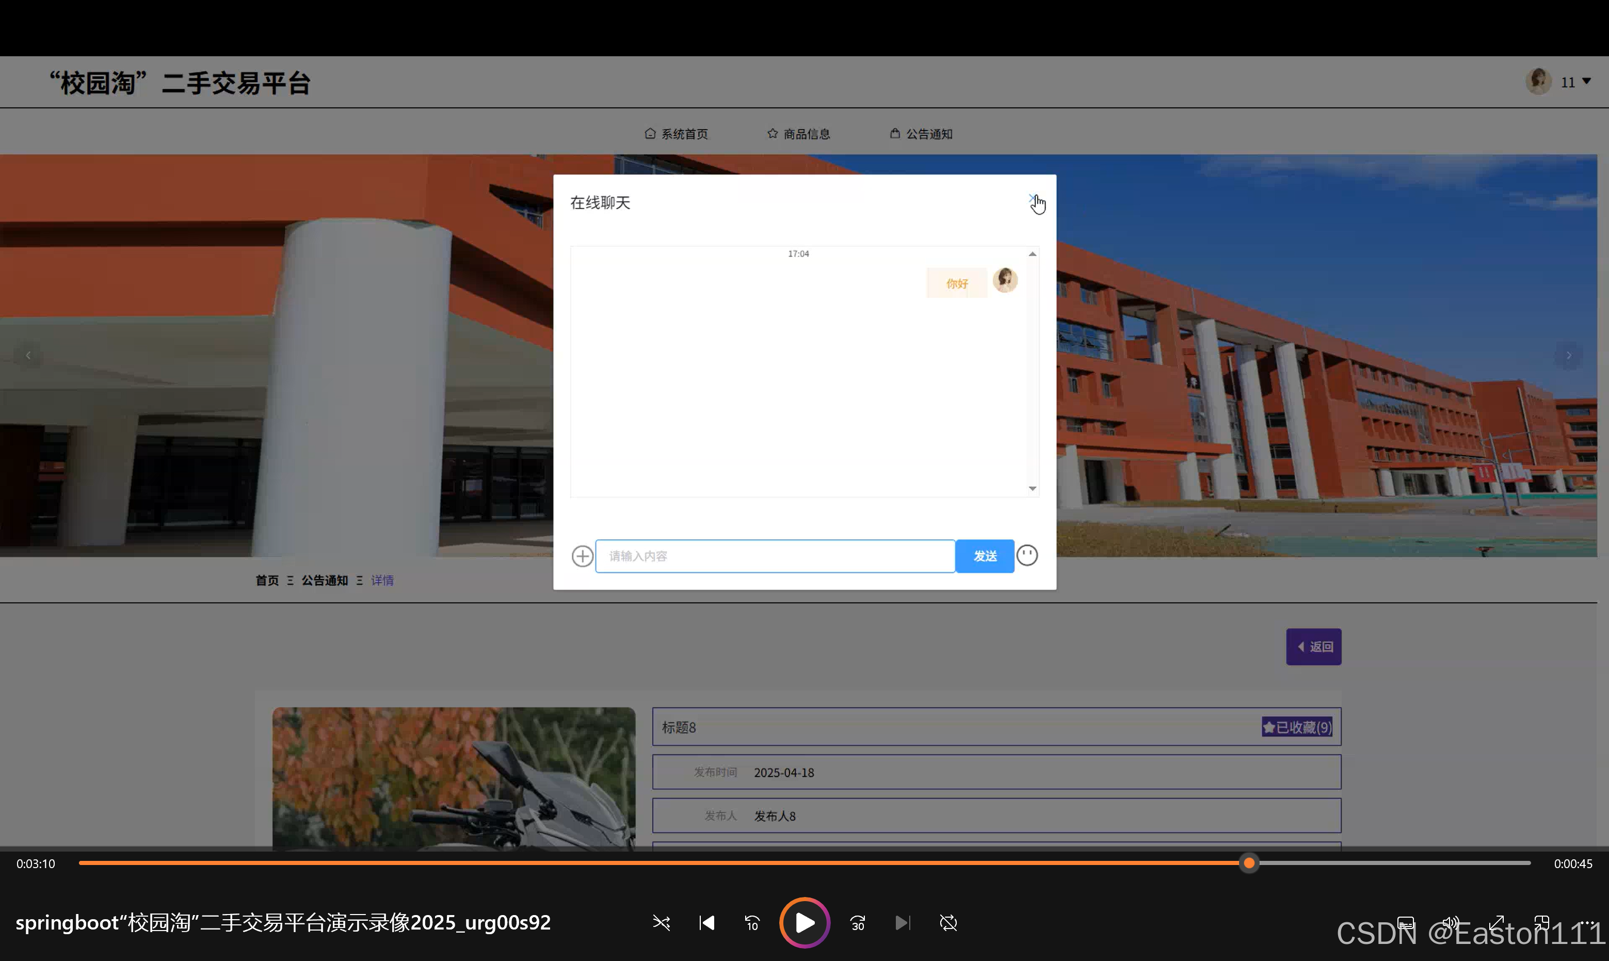Skip forward 30 seconds
Image resolution: width=1609 pixels, height=961 pixels.
coord(858,922)
